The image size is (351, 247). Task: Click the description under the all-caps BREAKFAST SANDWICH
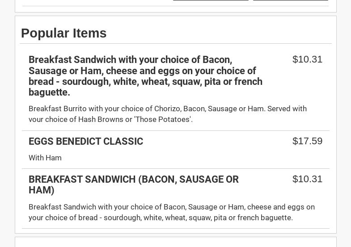(171, 212)
